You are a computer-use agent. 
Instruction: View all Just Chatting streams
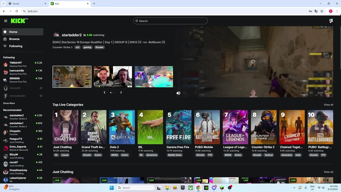pos(328,172)
